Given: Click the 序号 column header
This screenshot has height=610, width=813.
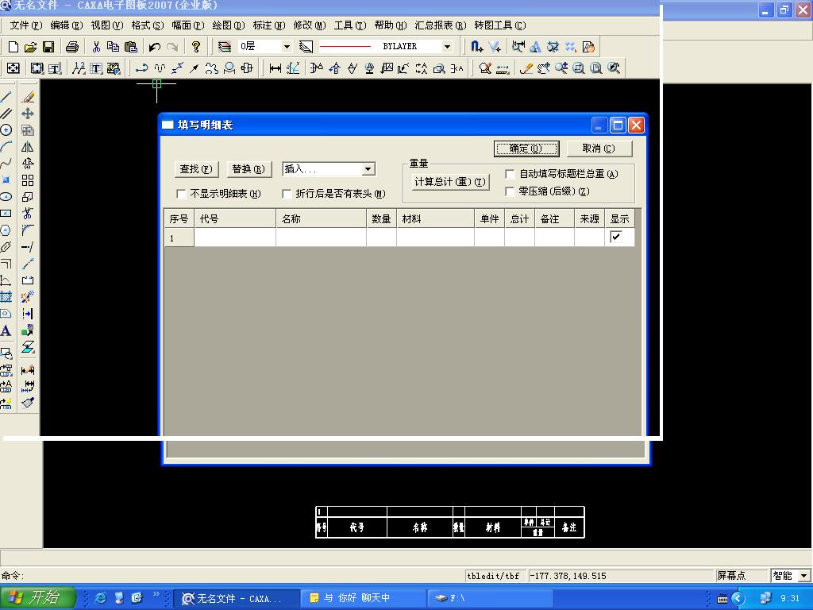Looking at the screenshot, I should (179, 219).
